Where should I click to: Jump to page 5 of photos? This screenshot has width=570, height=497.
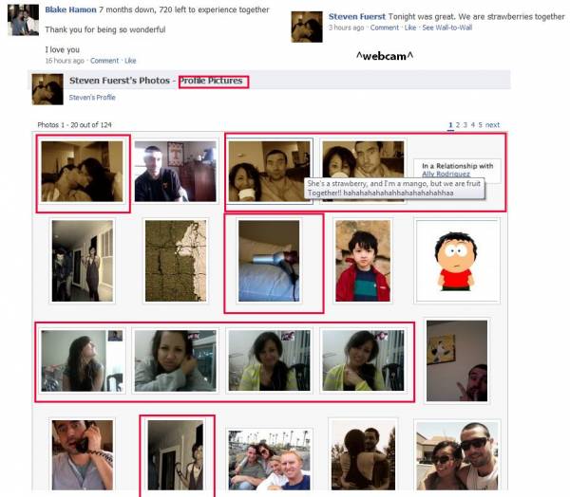[481, 125]
